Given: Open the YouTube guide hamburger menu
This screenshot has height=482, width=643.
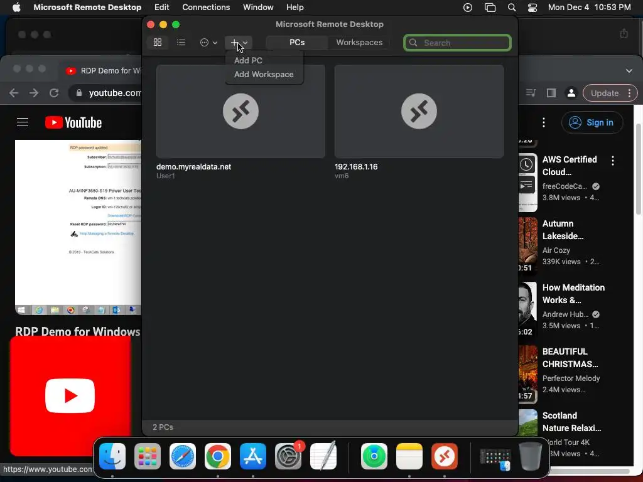Looking at the screenshot, I should (x=23, y=122).
